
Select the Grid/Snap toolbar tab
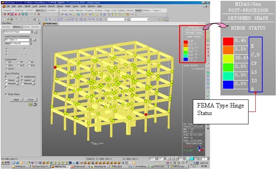coord(19,10)
